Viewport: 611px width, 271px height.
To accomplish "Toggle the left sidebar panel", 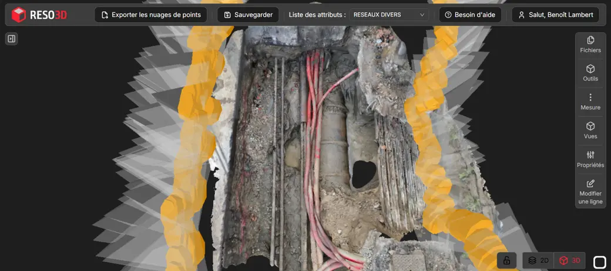I will pyautogui.click(x=12, y=39).
